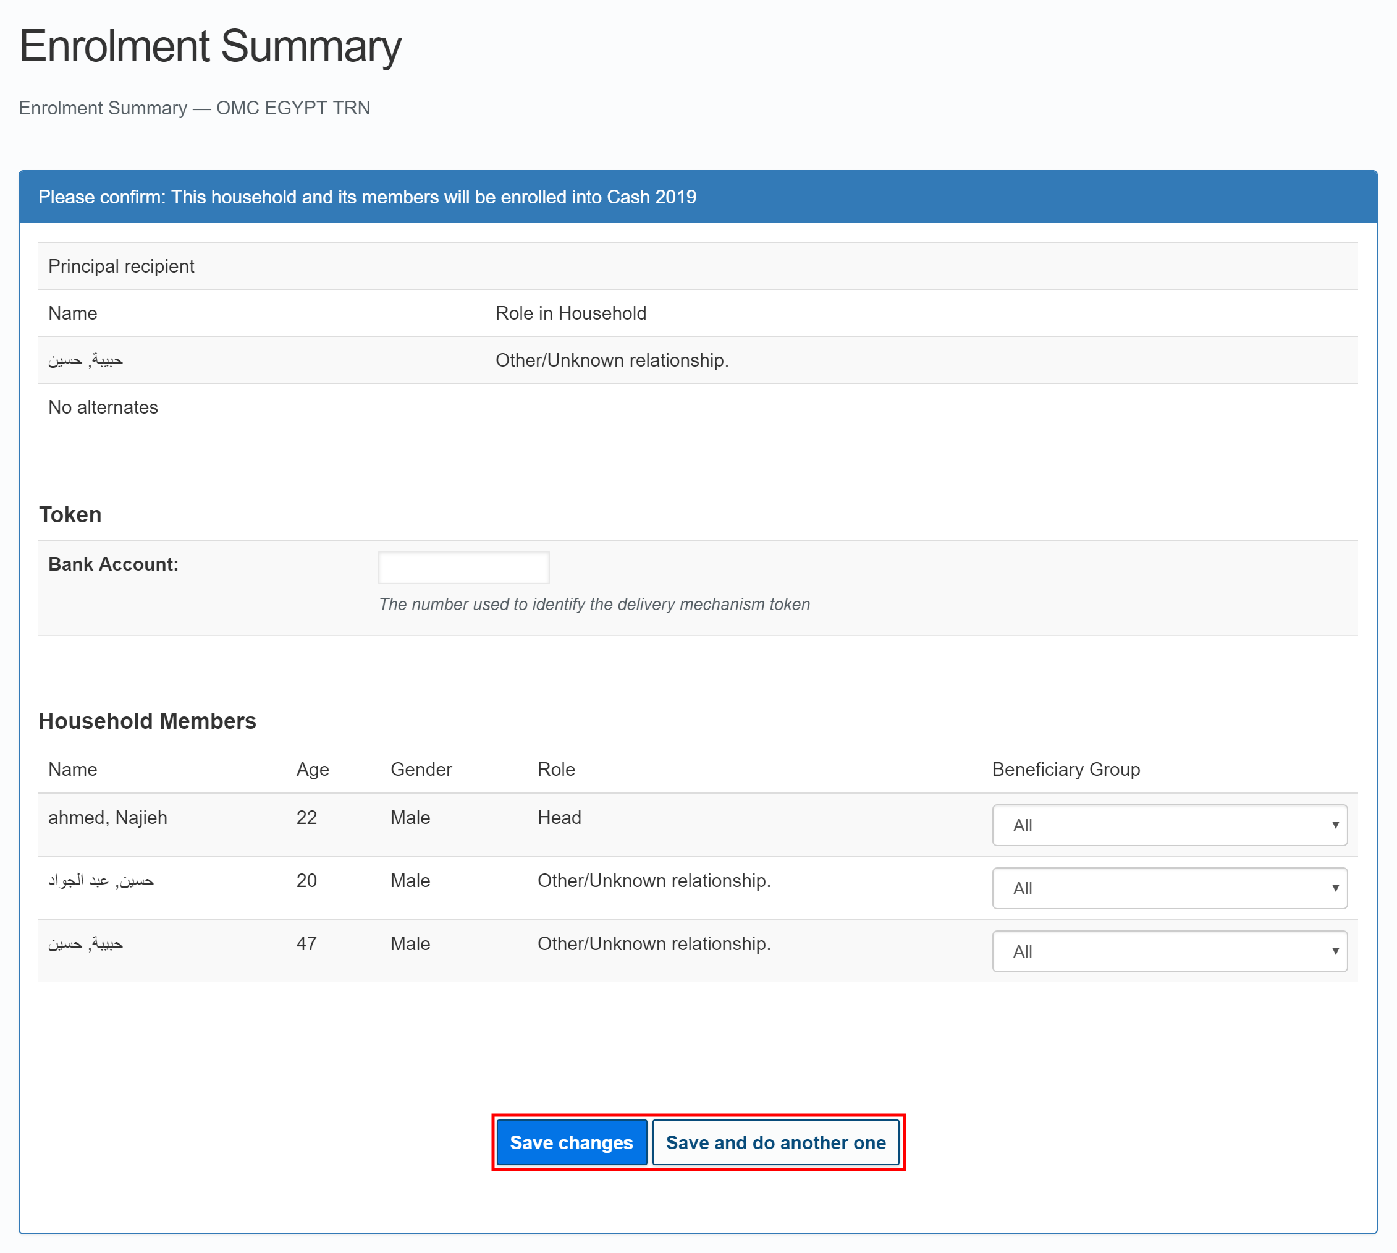Click the principal recipient's Arabic name

click(x=85, y=360)
